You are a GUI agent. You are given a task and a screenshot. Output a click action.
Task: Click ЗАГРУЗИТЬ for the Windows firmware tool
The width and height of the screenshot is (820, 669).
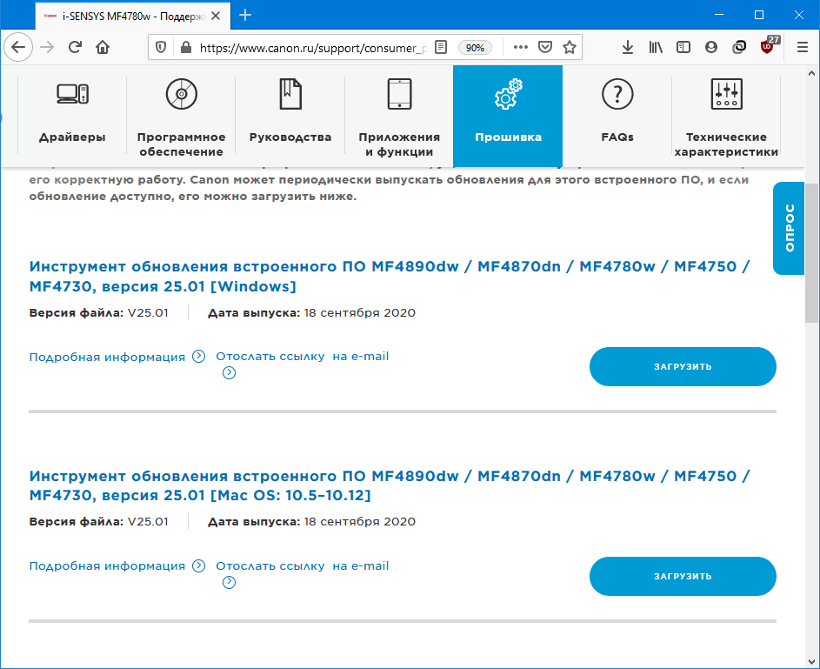(683, 366)
